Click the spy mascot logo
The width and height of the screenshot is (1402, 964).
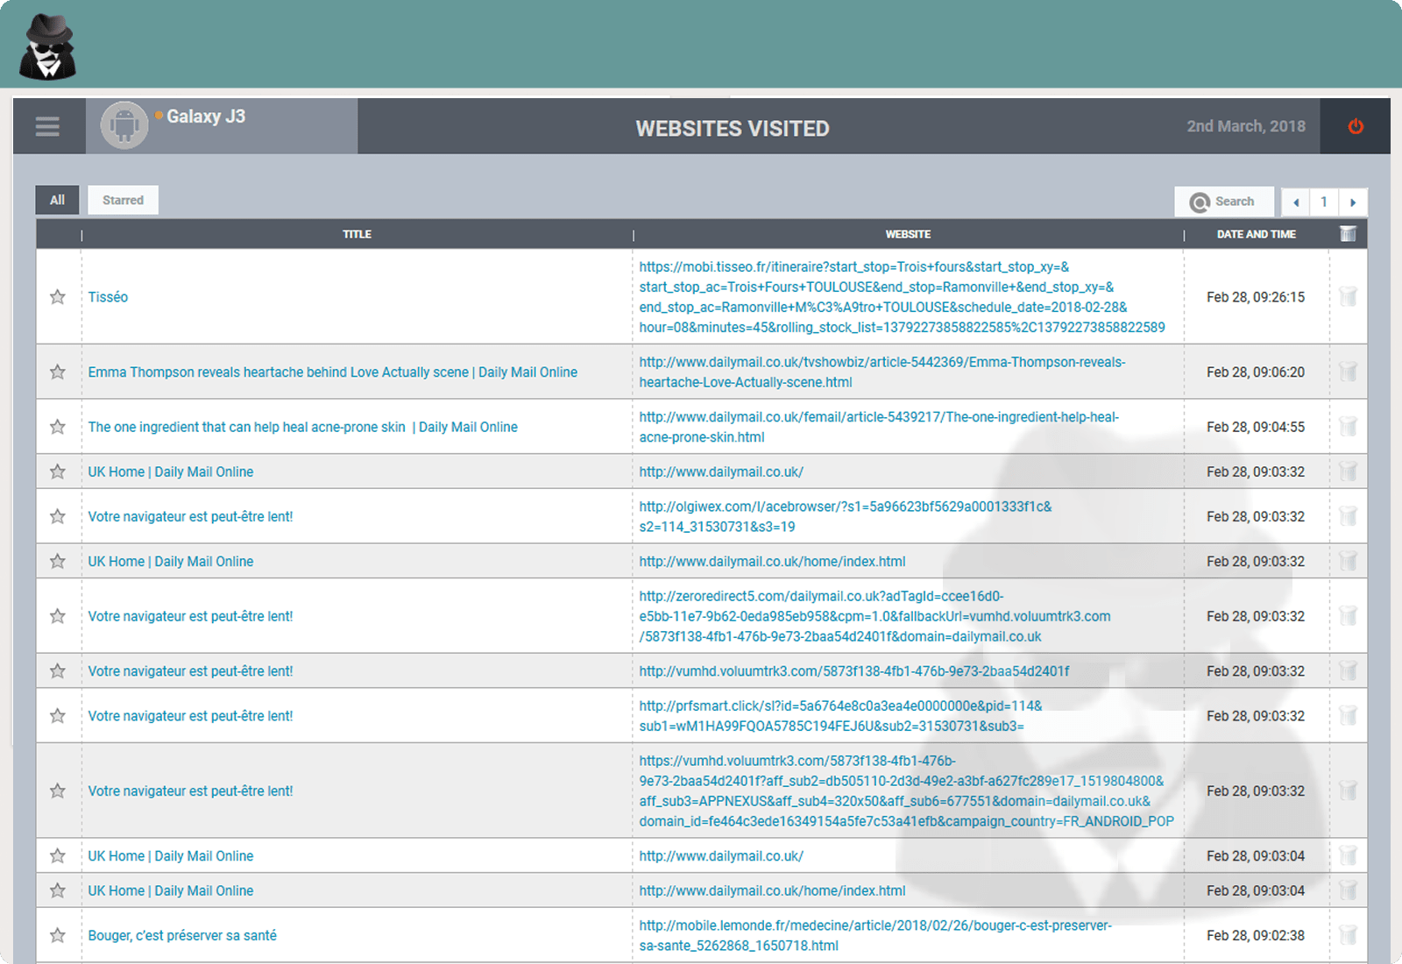47,47
